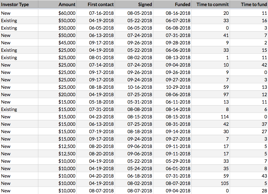Click the Investor Type column header
The width and height of the screenshot is (268, 194).
(x=15, y=5)
